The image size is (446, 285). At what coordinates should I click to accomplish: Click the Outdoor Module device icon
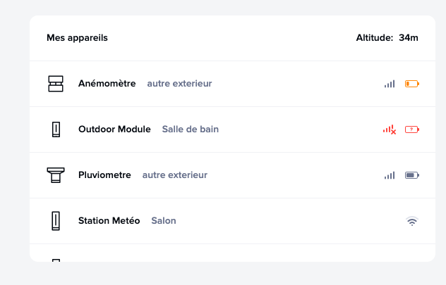coord(56,129)
